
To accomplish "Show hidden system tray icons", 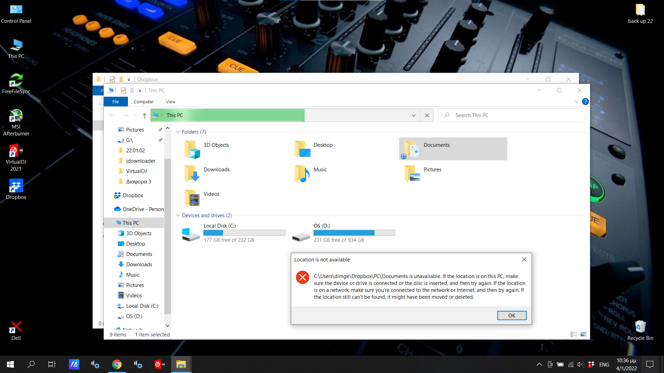I will pos(539,364).
